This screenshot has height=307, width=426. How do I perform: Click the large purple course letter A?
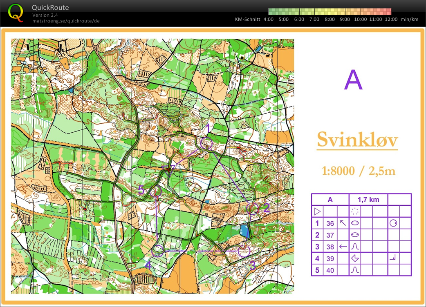(x=353, y=80)
